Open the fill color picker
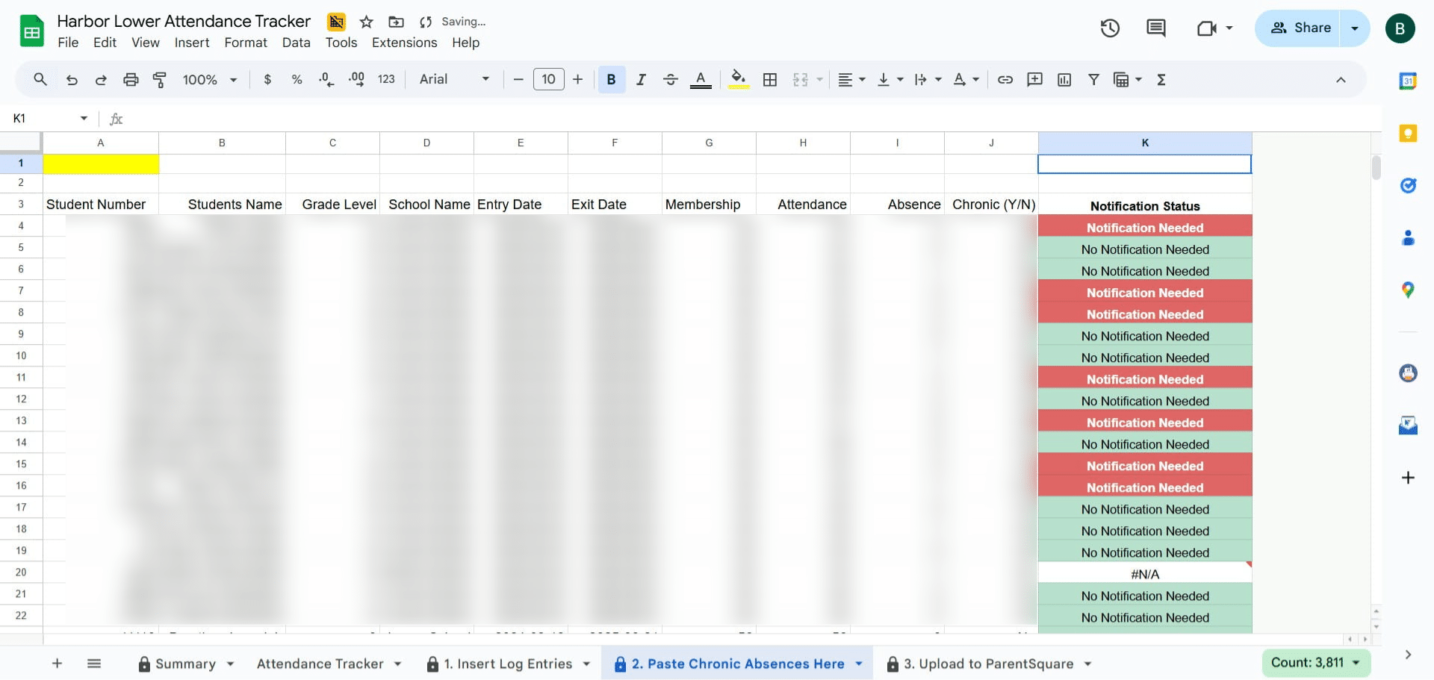Image resolution: width=1434 pixels, height=680 pixels. coord(739,79)
